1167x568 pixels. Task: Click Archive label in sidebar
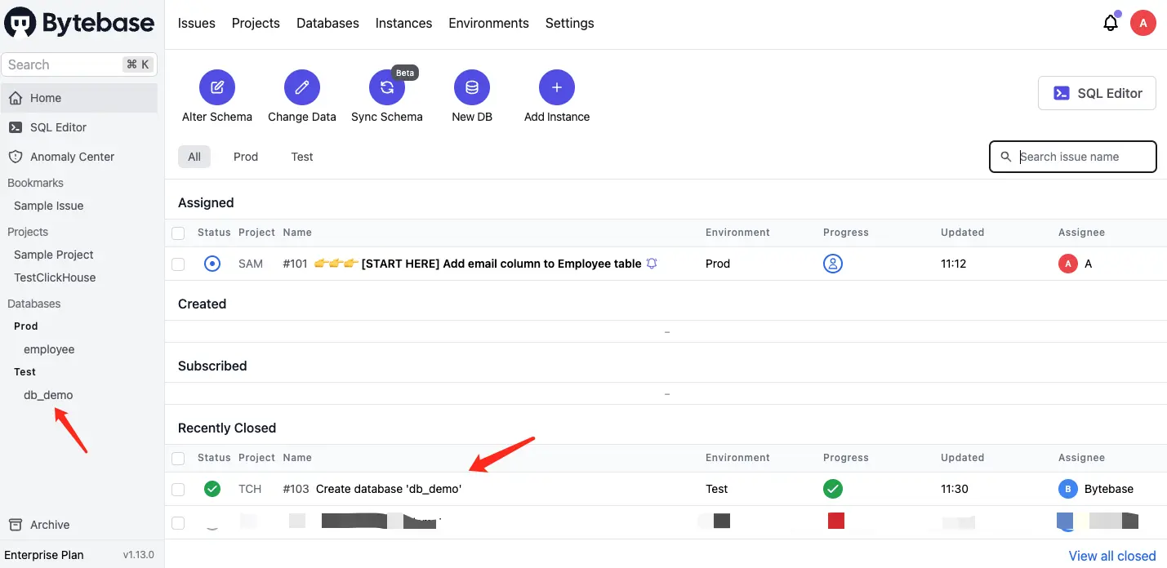(x=50, y=525)
